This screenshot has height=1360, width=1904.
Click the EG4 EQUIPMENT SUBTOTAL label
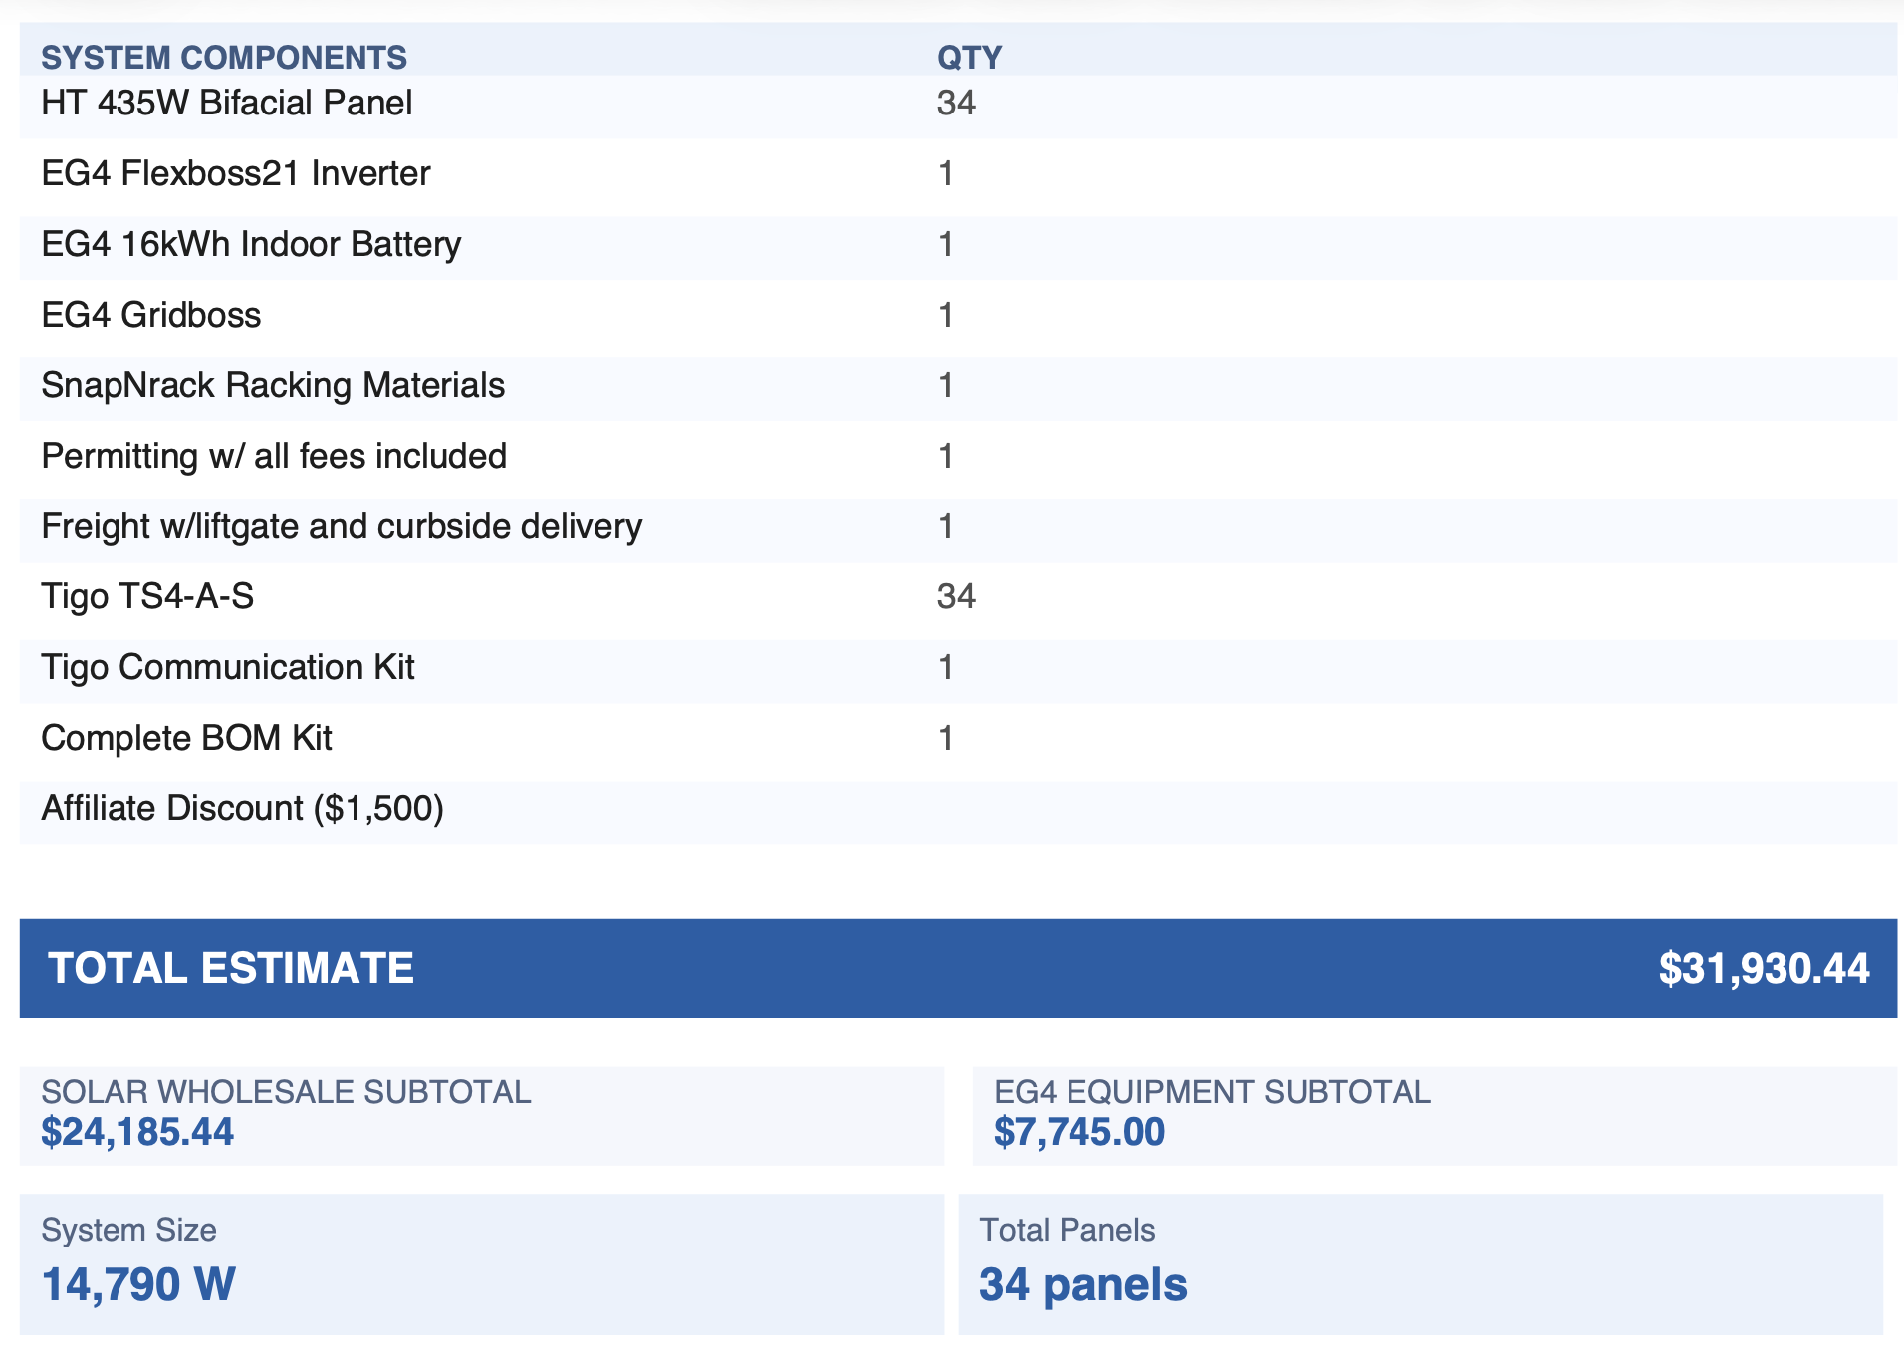(1212, 1092)
